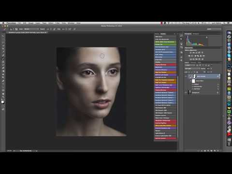
Task: Select the Smart Filters mask thumbnail
Action: (193, 81)
